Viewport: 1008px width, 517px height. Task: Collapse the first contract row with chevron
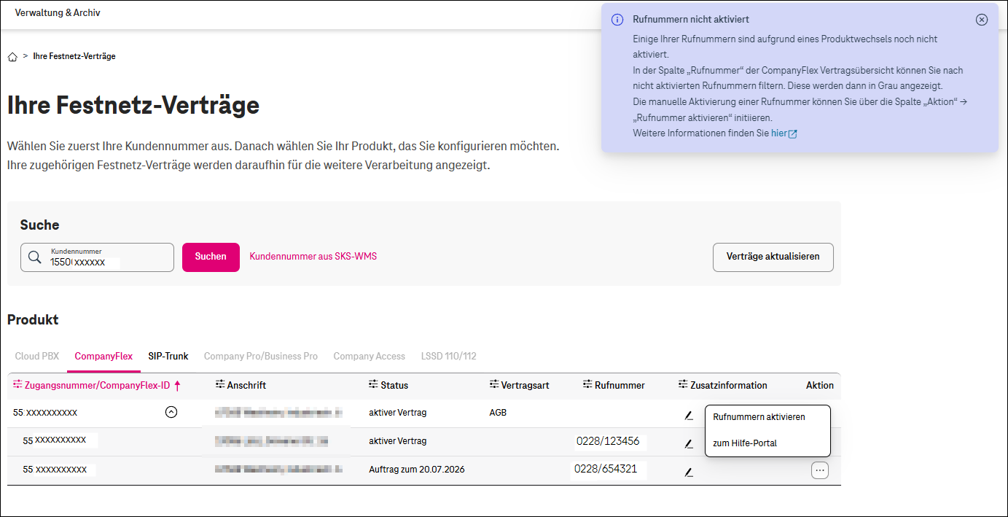point(171,412)
